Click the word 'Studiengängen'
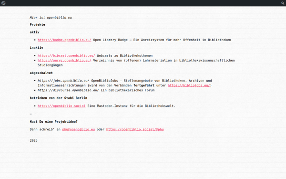 click(x=50, y=65)
